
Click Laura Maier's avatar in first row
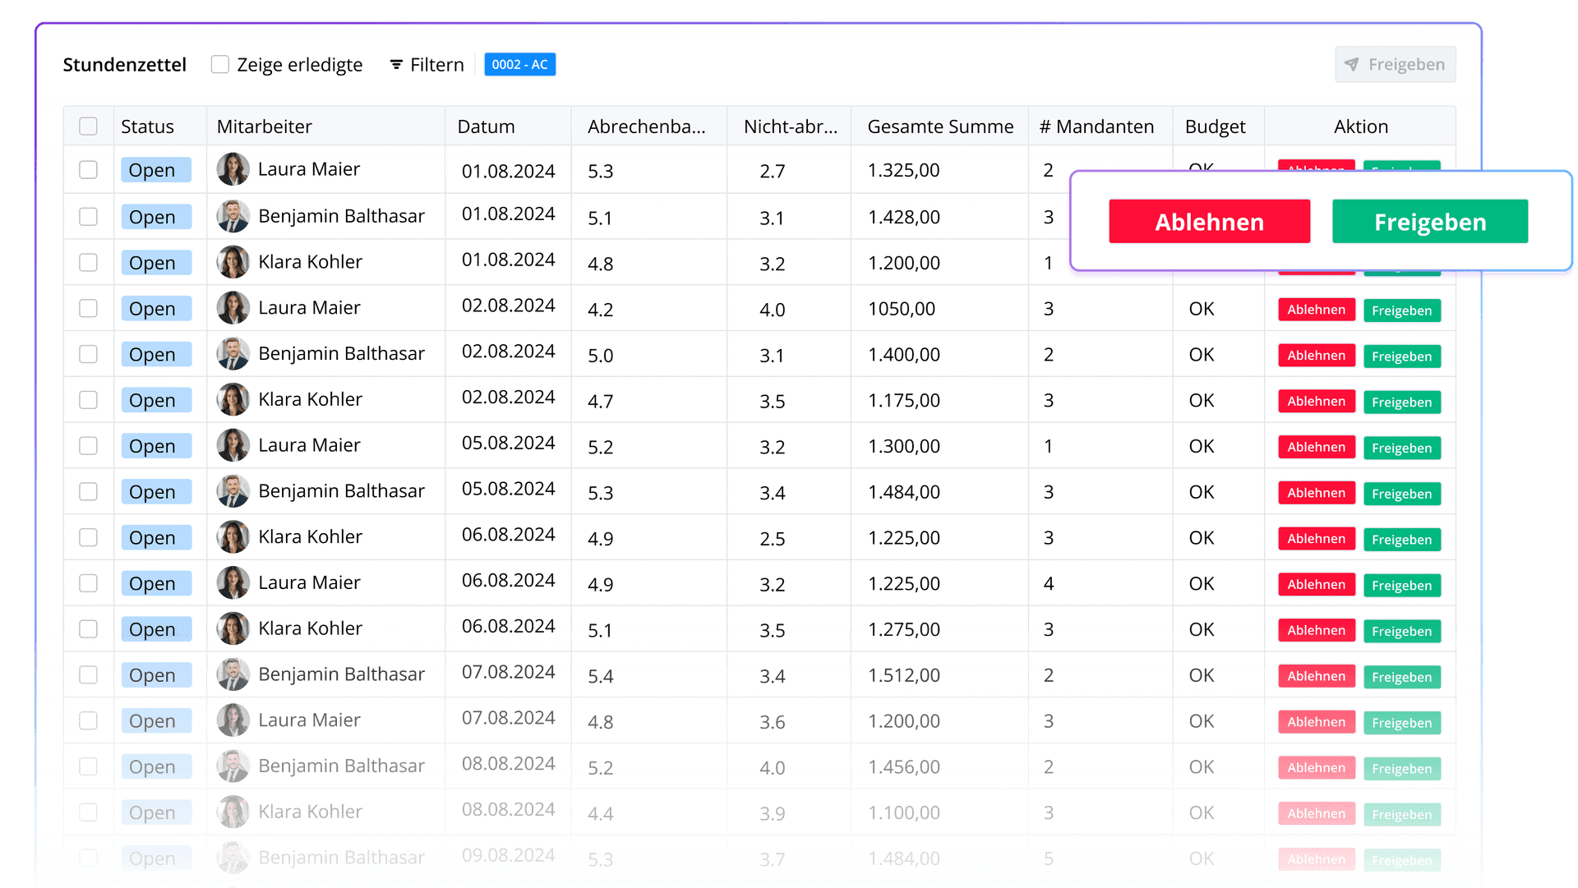click(x=233, y=169)
